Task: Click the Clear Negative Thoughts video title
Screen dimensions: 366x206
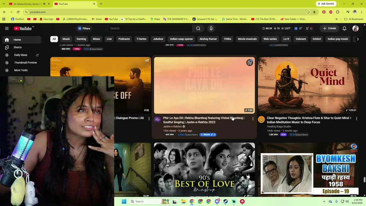Action: (x=309, y=120)
